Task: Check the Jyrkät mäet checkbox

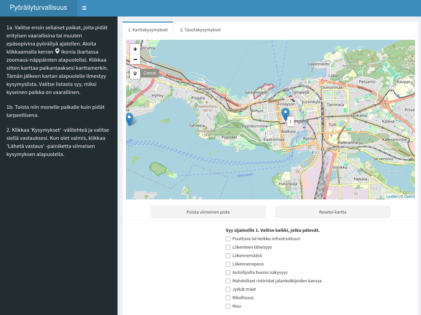Action: tap(228, 289)
